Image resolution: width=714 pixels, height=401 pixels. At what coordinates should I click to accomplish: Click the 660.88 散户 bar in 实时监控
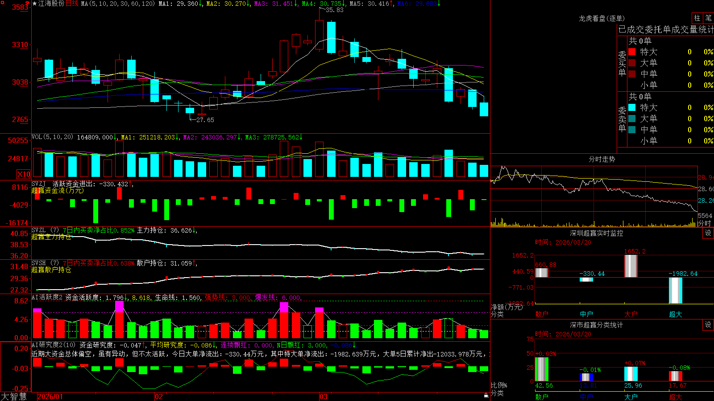tap(542, 273)
